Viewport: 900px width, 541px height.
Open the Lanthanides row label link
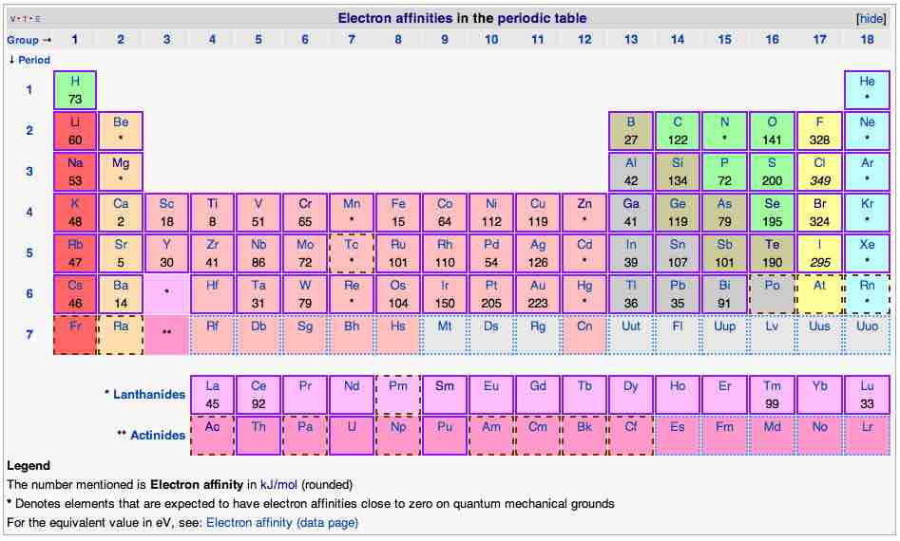(x=149, y=394)
